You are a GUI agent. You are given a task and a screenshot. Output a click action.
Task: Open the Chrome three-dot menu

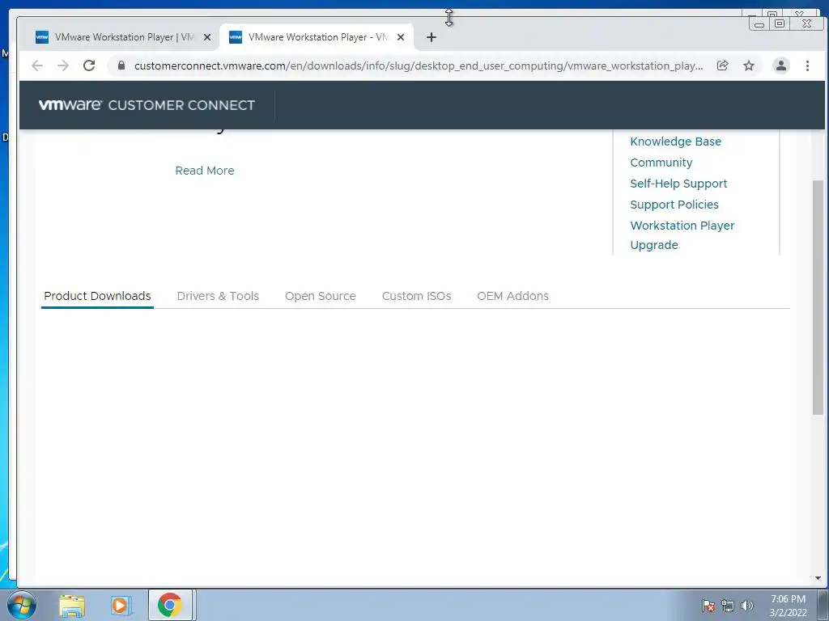tap(807, 65)
